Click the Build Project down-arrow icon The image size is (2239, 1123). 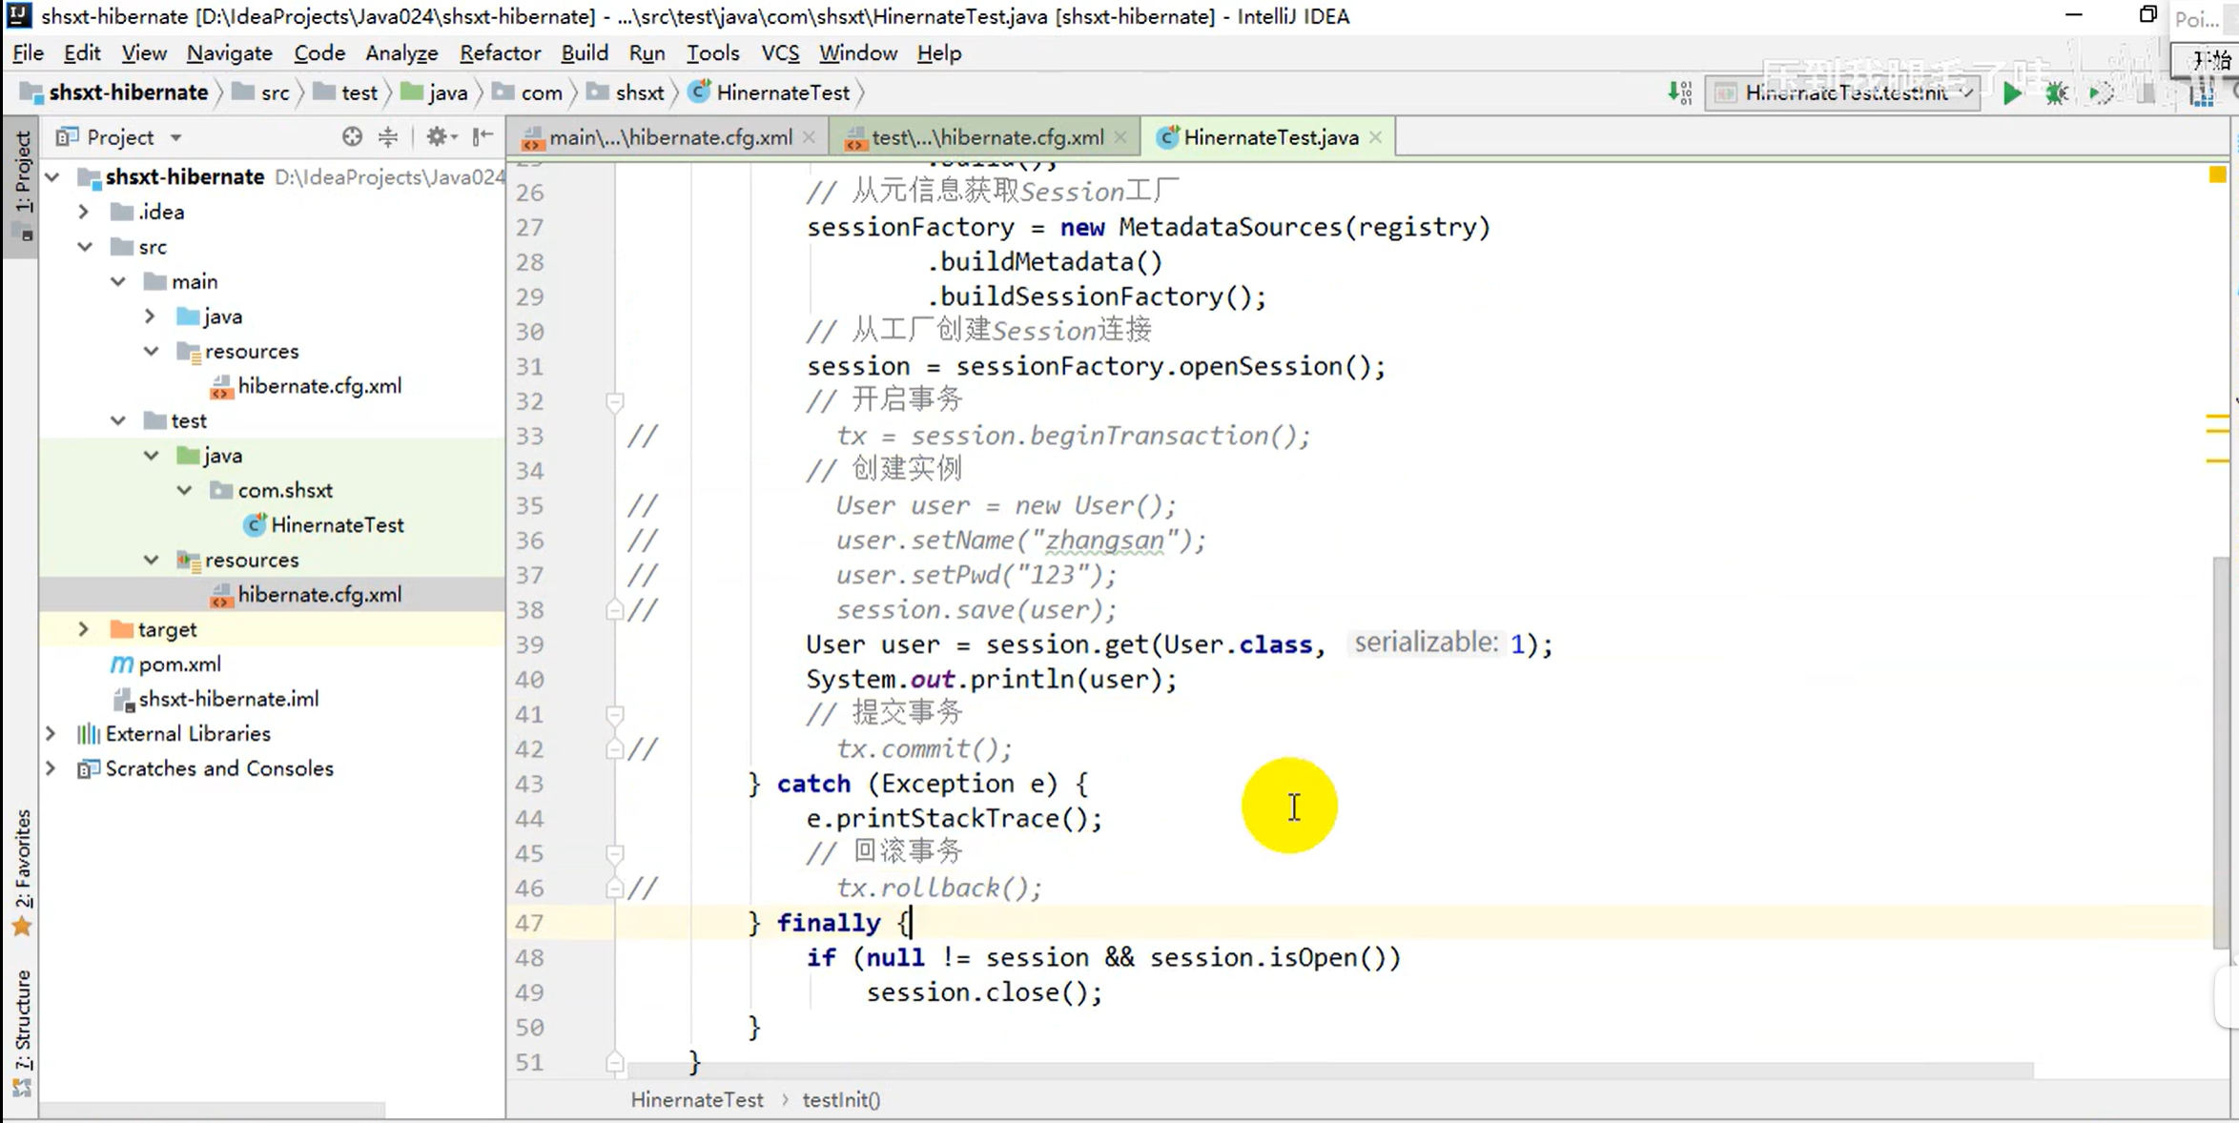click(x=1678, y=92)
